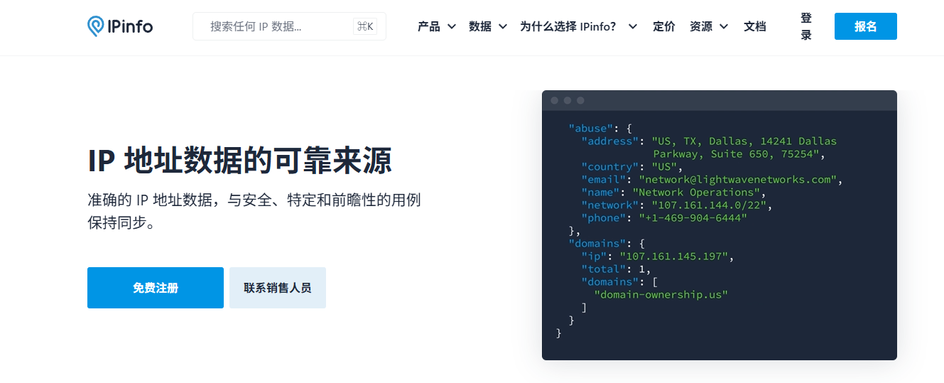Open the 为什么选择 IPinfo? menu
The height and width of the screenshot is (383, 944).
pyautogui.click(x=568, y=26)
